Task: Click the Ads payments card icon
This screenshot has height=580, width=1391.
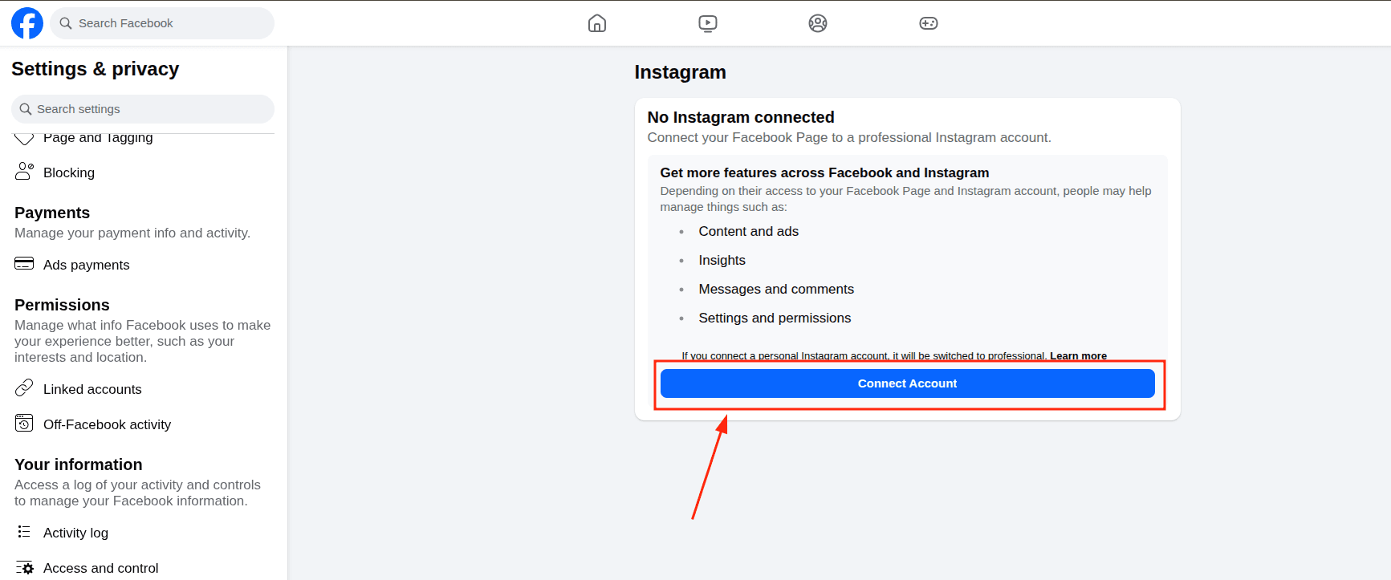Action: point(24,264)
